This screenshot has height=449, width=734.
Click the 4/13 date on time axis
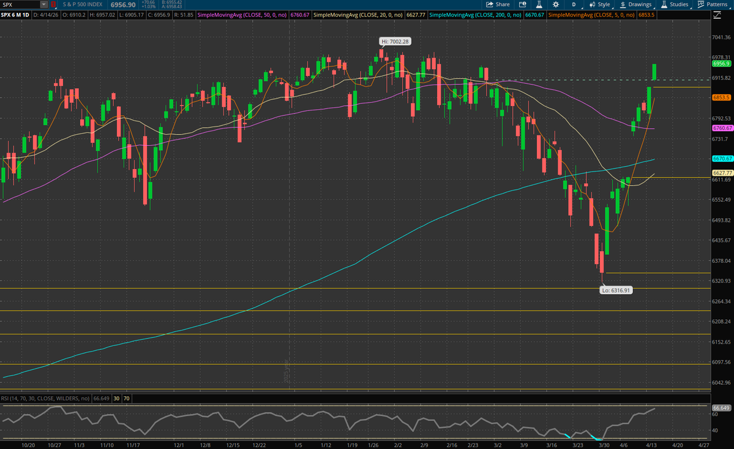(x=651, y=445)
